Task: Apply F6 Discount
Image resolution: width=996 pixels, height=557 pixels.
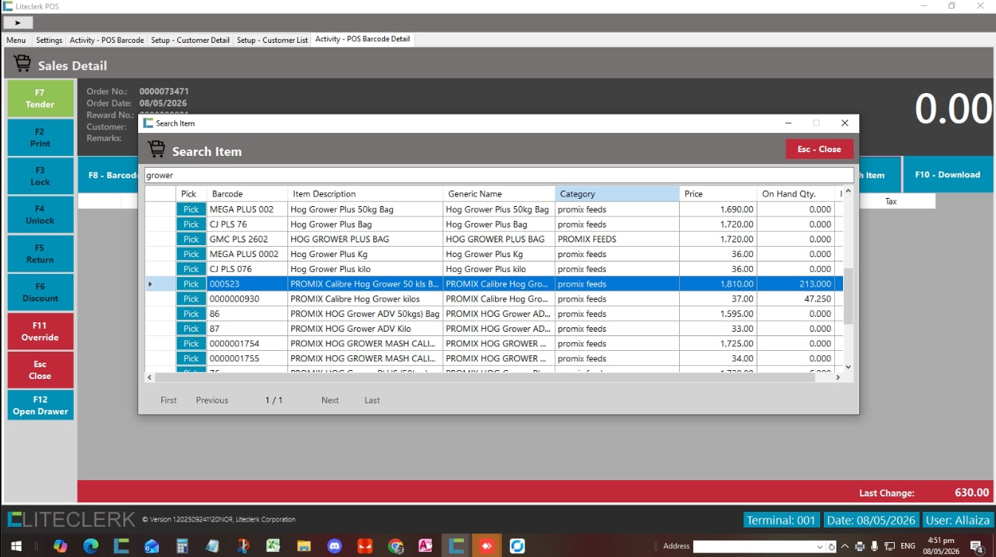Action: pos(40,293)
